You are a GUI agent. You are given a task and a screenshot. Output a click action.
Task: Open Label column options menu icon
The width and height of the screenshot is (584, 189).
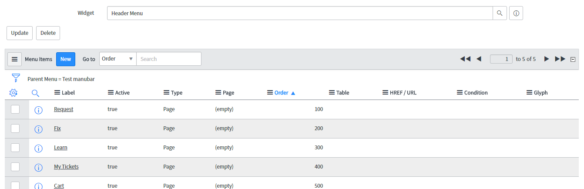[x=57, y=92]
